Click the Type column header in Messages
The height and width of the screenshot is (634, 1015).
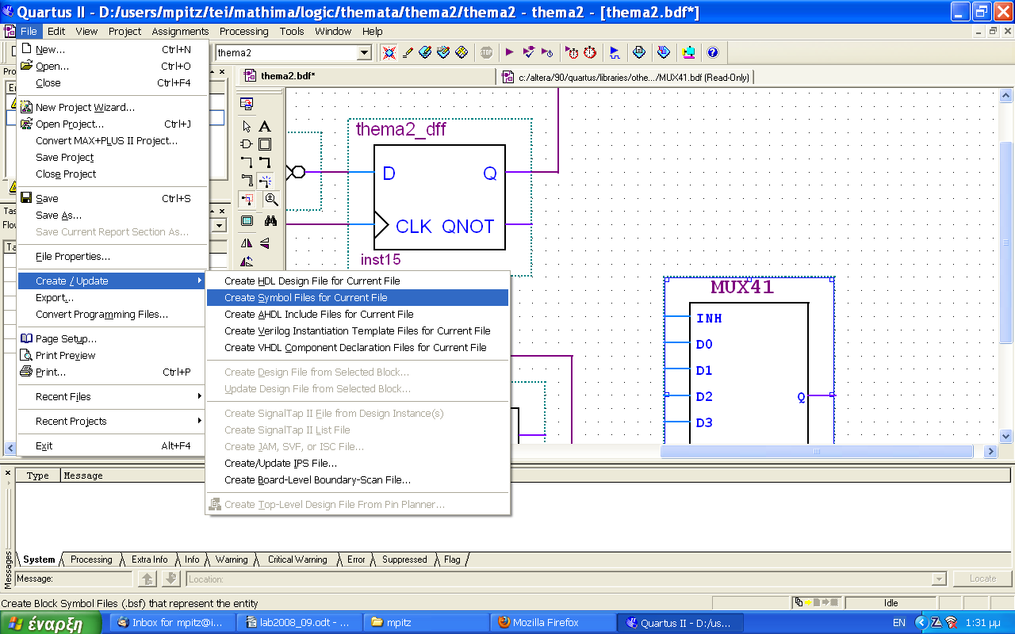pos(37,475)
